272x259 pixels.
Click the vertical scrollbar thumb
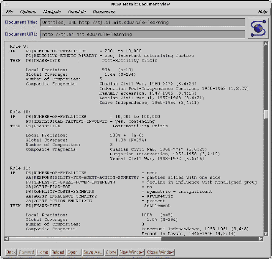click(x=266, y=114)
